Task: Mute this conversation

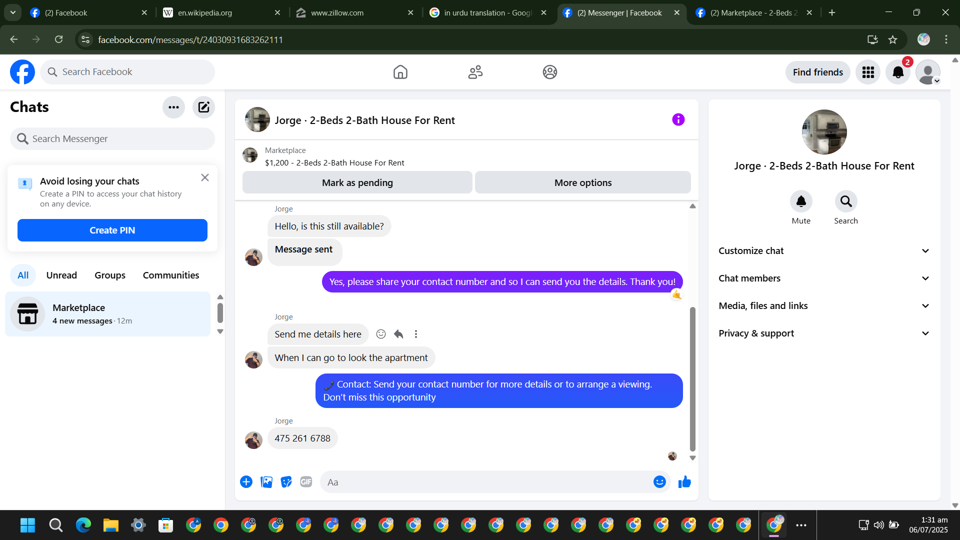Action: [x=801, y=201]
